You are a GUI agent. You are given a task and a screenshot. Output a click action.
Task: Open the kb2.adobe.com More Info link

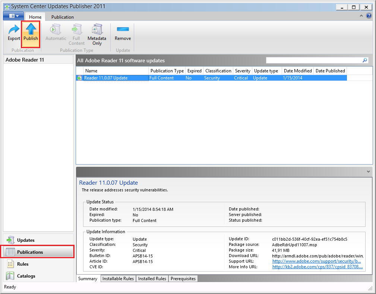click(317, 267)
